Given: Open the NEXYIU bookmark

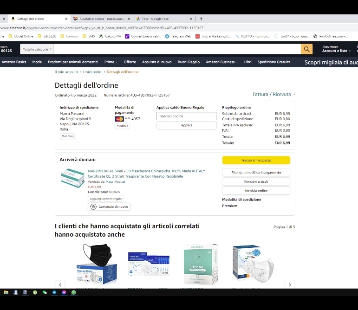Looking at the screenshot, I should click(x=253, y=36).
